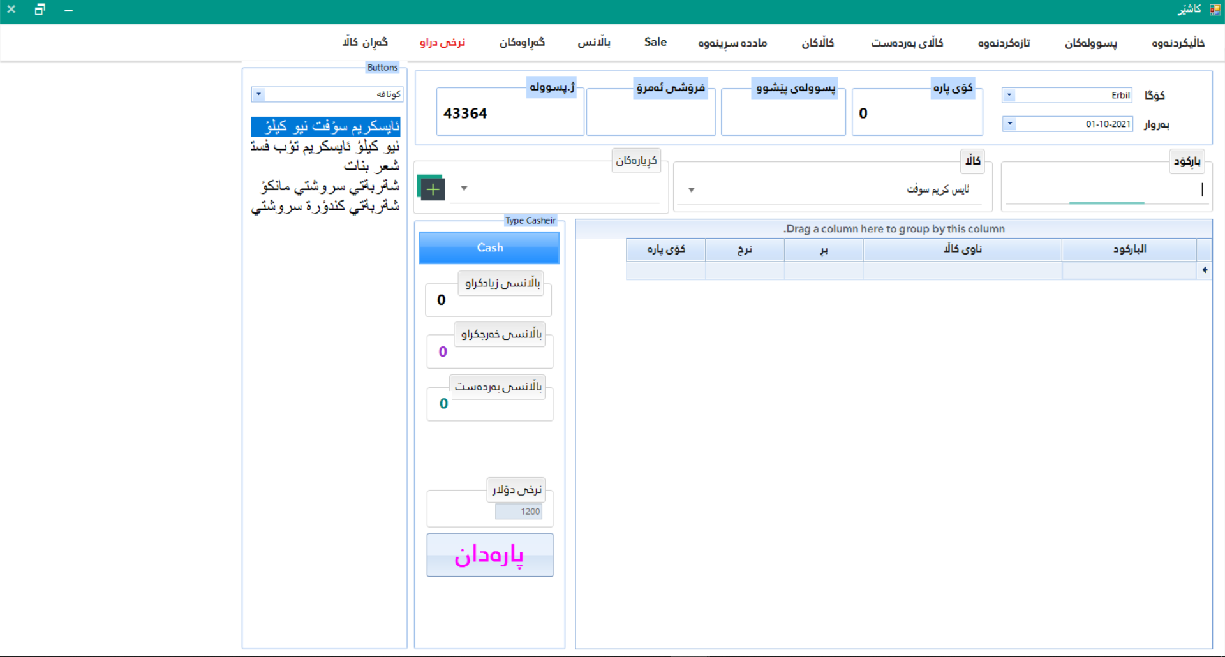Open the کاڵا product combo box
1225x657 pixels.
pyautogui.click(x=691, y=189)
